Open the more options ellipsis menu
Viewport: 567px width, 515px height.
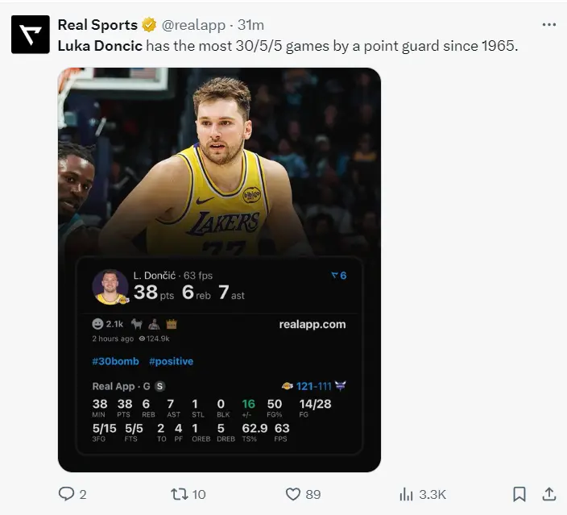[x=549, y=25]
